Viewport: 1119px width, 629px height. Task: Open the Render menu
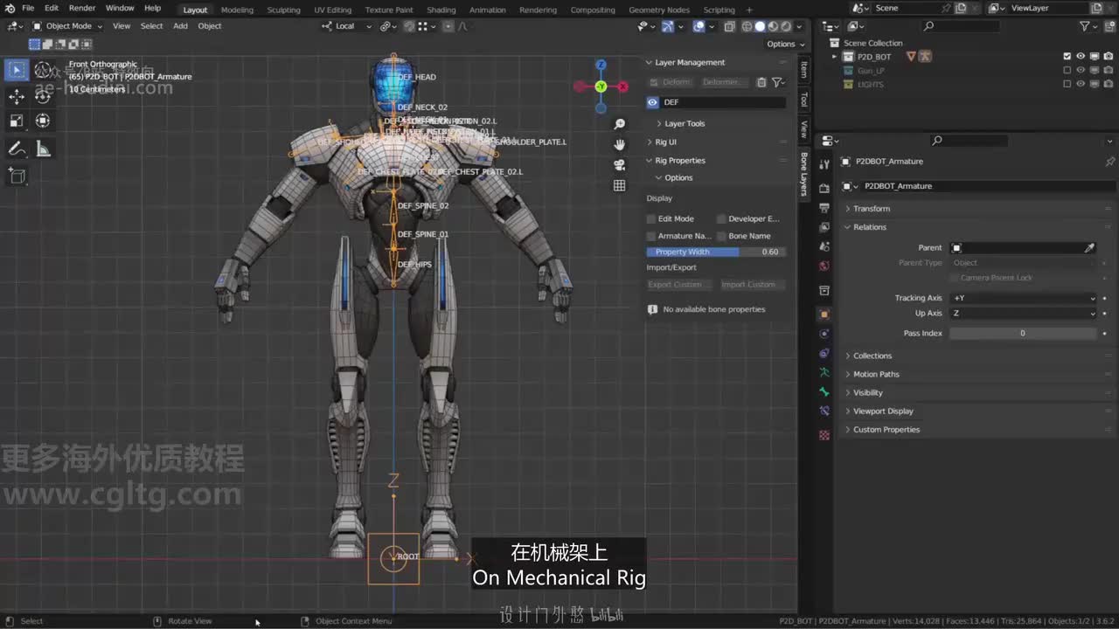pos(82,8)
